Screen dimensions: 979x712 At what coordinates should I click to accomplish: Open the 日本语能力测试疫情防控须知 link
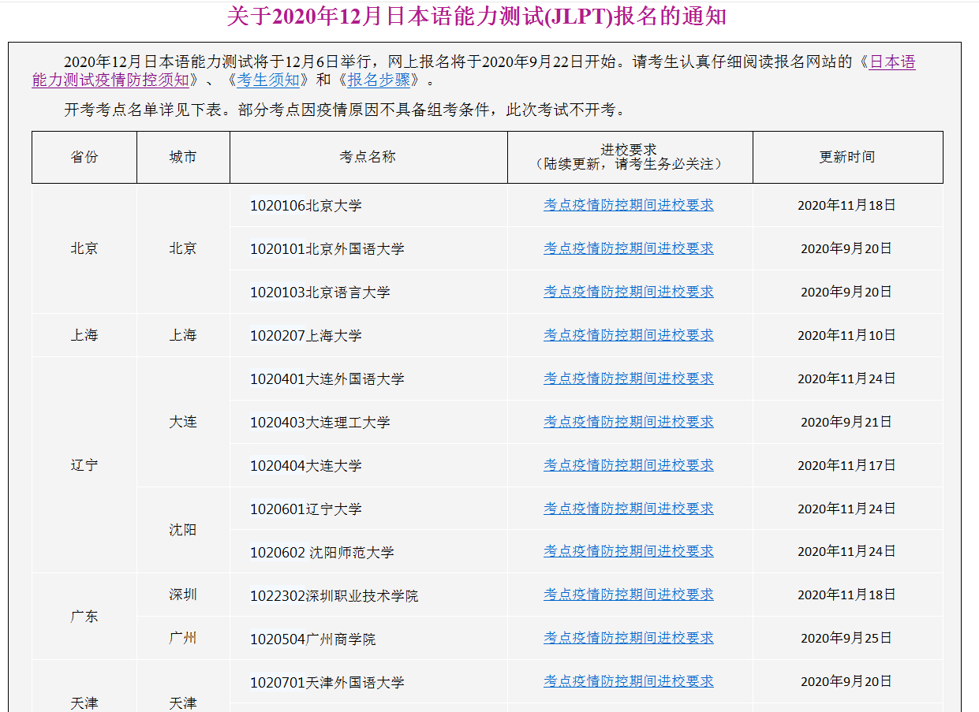point(110,80)
